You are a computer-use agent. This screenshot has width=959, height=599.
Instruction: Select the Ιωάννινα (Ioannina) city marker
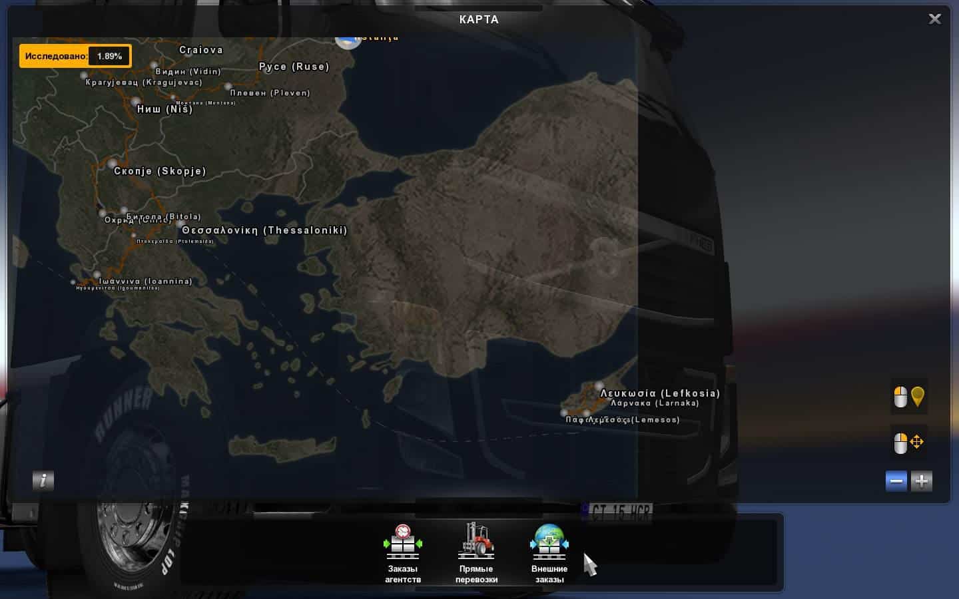click(x=97, y=274)
